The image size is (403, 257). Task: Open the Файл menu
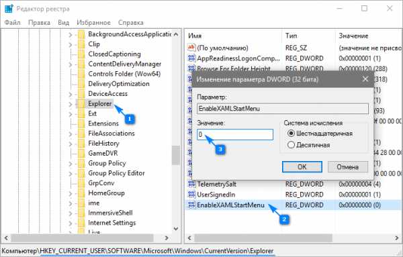[x=12, y=23]
